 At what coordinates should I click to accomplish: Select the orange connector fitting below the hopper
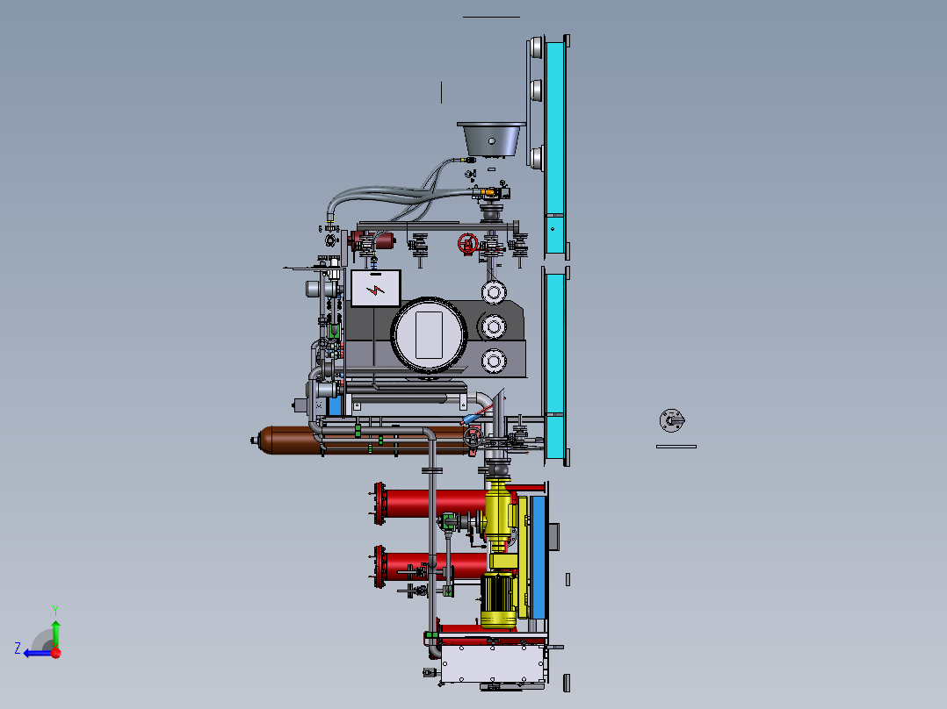coord(488,194)
